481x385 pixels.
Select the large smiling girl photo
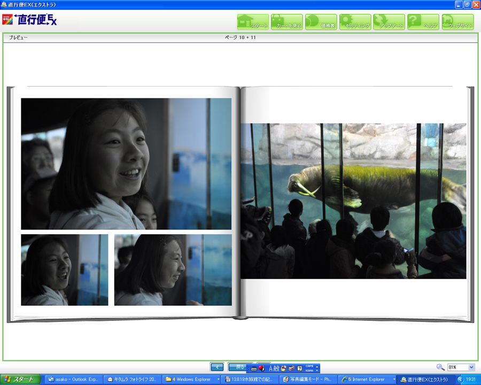click(x=126, y=164)
